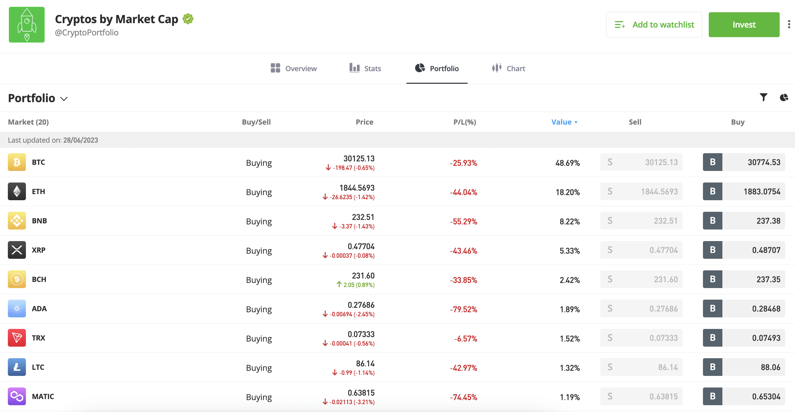The width and height of the screenshot is (795, 412).
Task: Buy TRX at 0.07493
Action: point(744,338)
